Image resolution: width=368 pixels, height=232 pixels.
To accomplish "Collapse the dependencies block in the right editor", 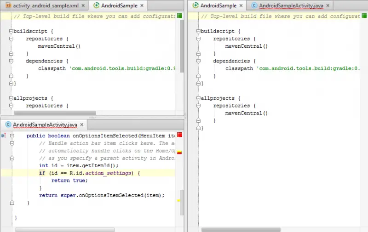I will pyautogui.click(x=199, y=61).
